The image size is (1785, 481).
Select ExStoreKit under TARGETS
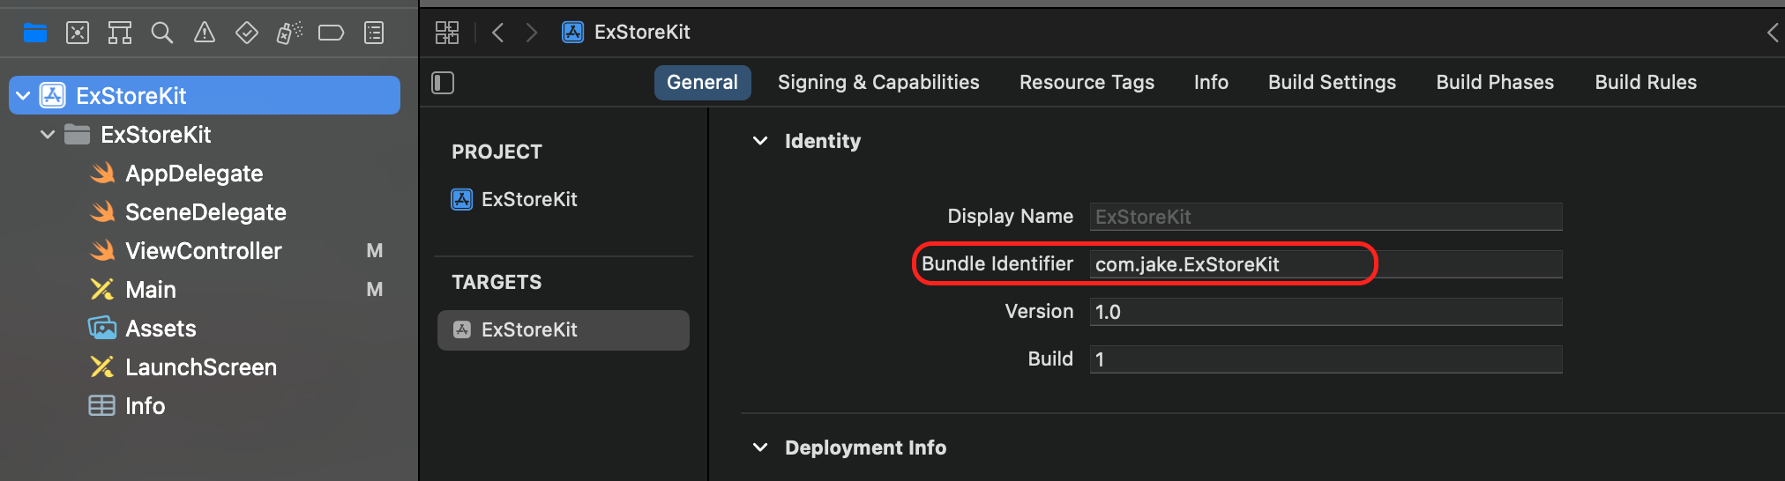tap(563, 330)
